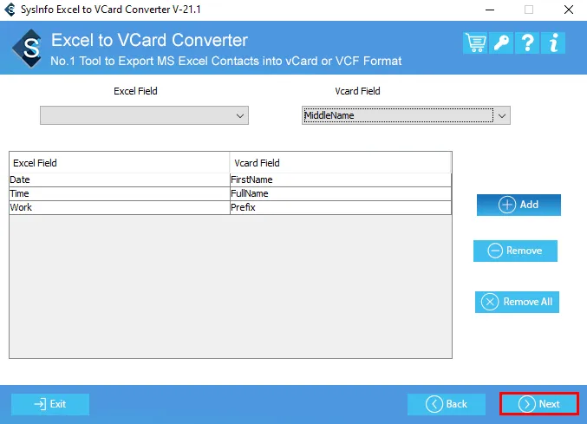Open the shopping cart purchase icon
Image resolution: width=587 pixels, height=424 pixels.
pyautogui.click(x=475, y=43)
